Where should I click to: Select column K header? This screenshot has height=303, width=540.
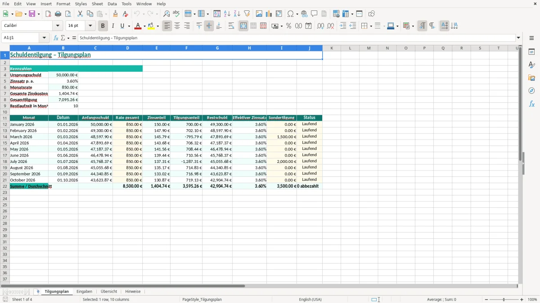tap(332, 48)
